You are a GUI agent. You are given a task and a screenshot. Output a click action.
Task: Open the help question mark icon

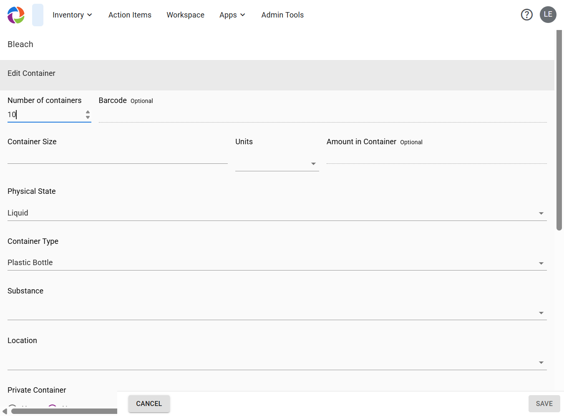pyautogui.click(x=527, y=15)
